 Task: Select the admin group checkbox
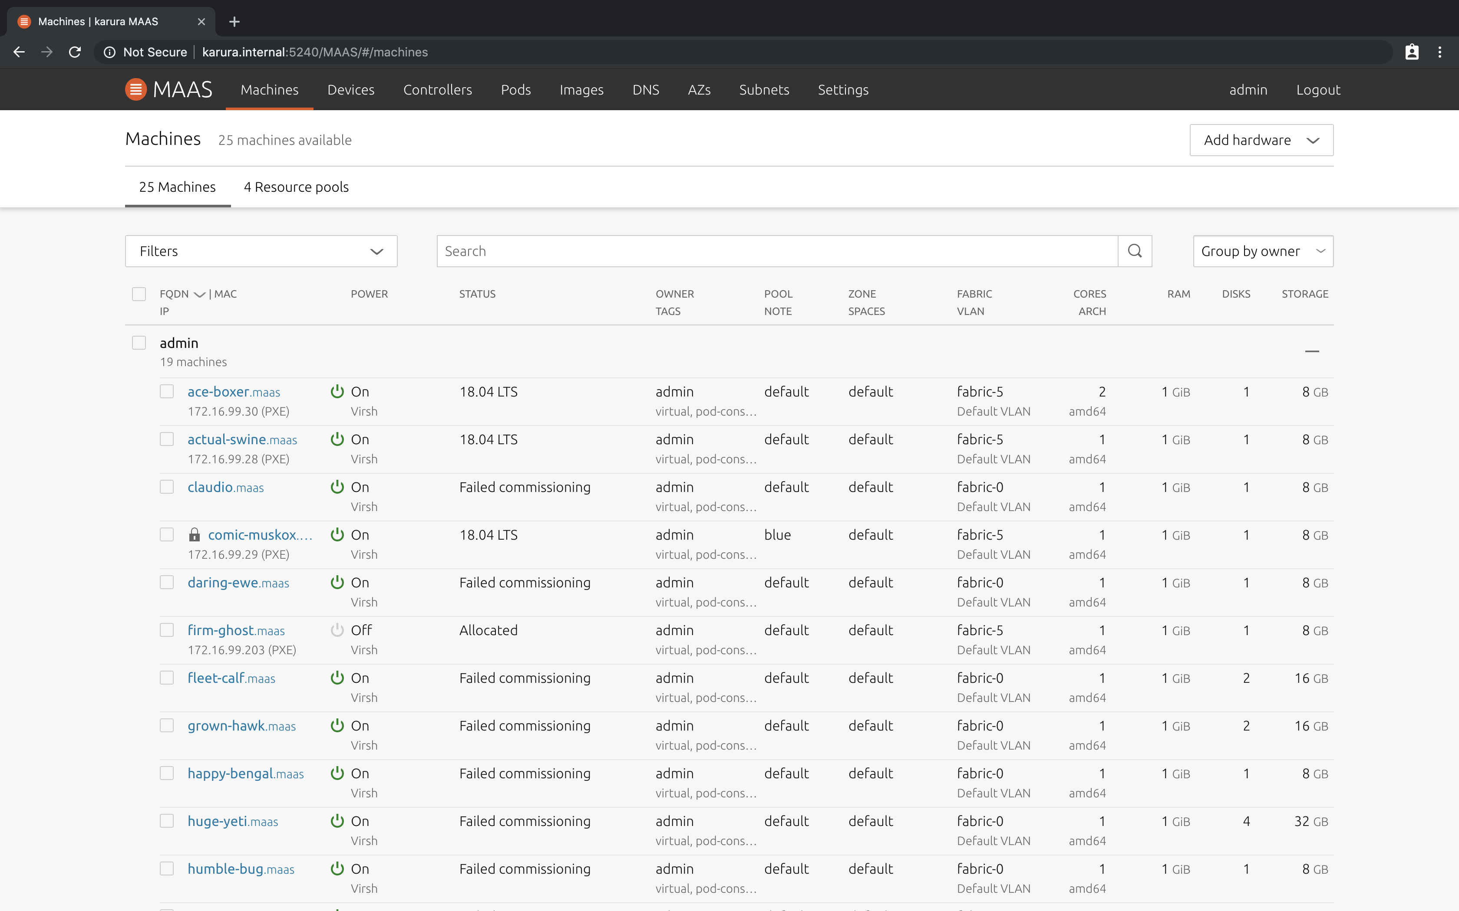coord(139,343)
